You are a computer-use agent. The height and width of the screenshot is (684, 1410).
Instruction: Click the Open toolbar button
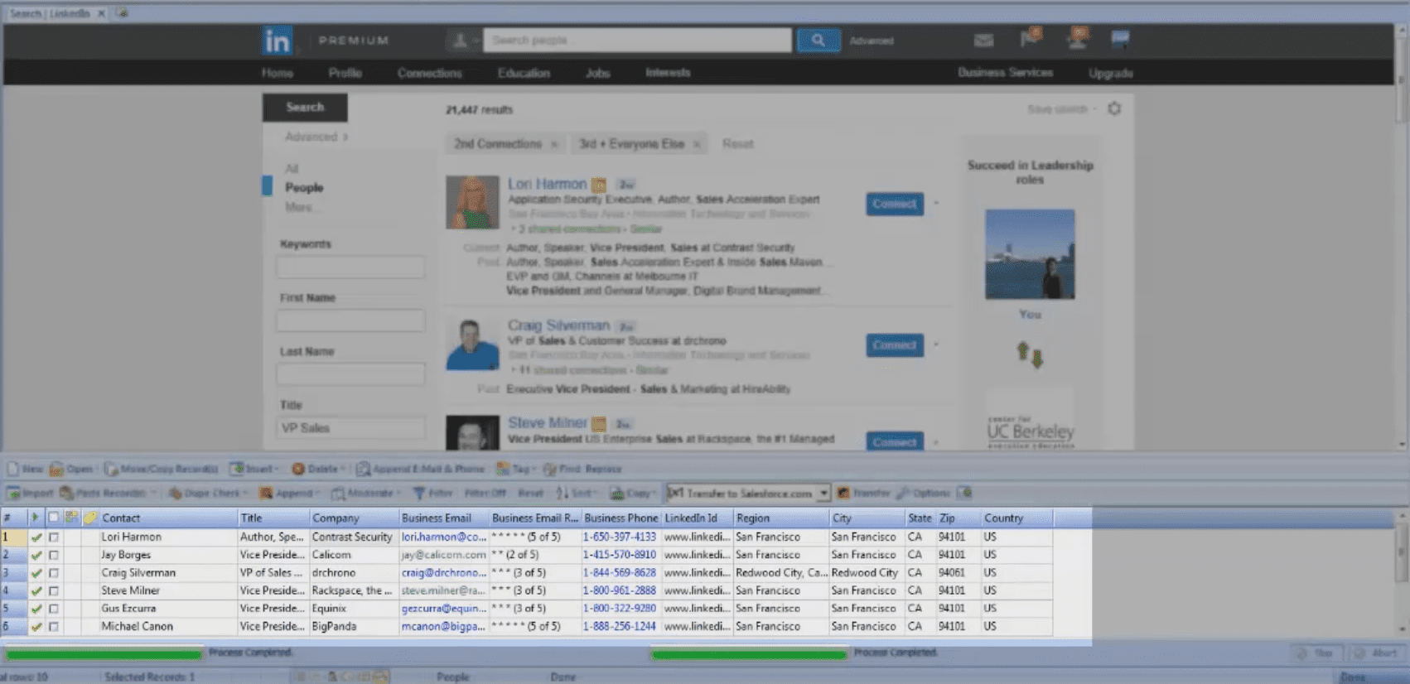point(71,469)
